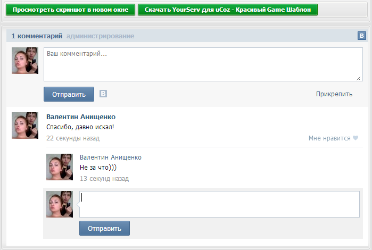Open Валентин Анищенко profile from first comment
Viewport: 372px width, 250px height.
pos(81,116)
